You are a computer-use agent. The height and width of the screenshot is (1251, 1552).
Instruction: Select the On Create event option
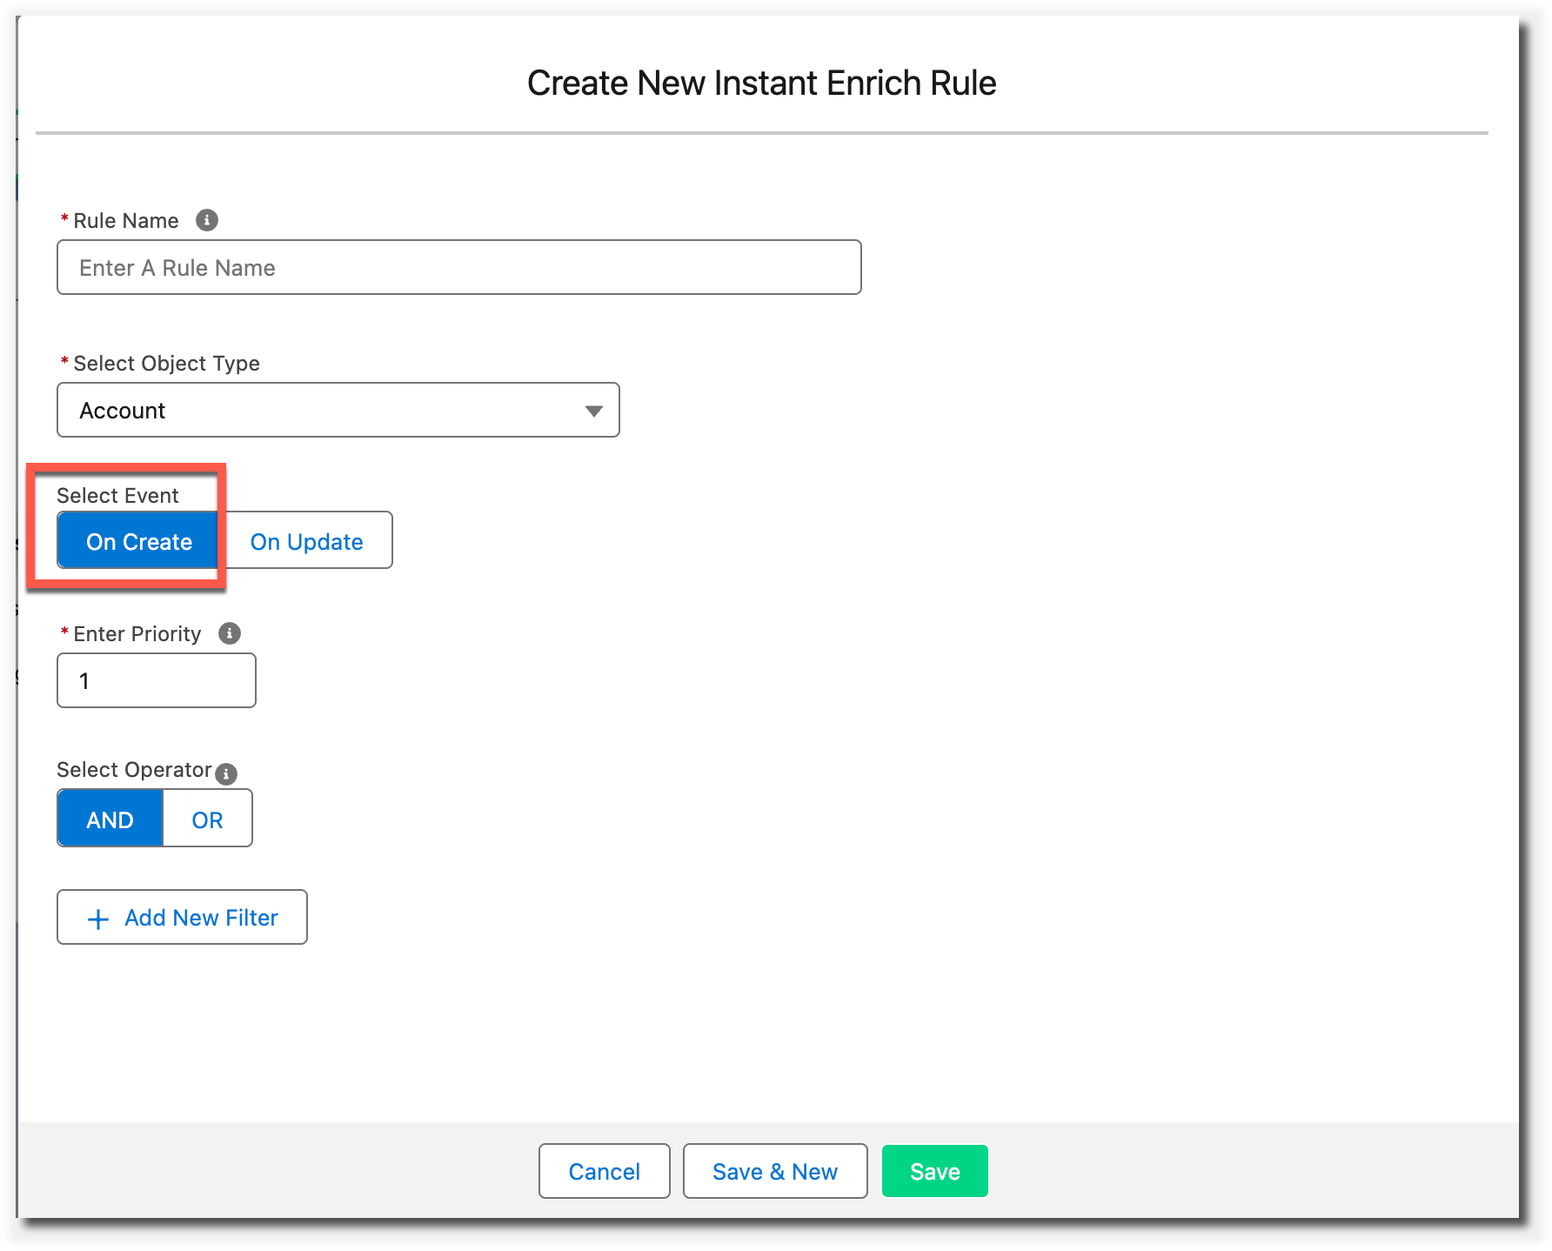(x=138, y=541)
